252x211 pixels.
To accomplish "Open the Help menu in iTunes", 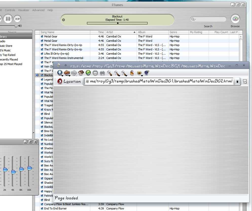I will point(50,10).
